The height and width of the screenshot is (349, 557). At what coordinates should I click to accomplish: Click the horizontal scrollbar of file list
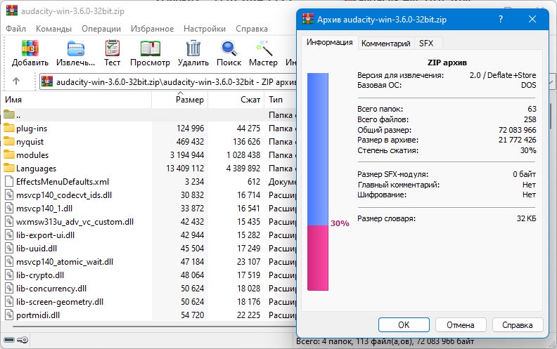pos(155,327)
